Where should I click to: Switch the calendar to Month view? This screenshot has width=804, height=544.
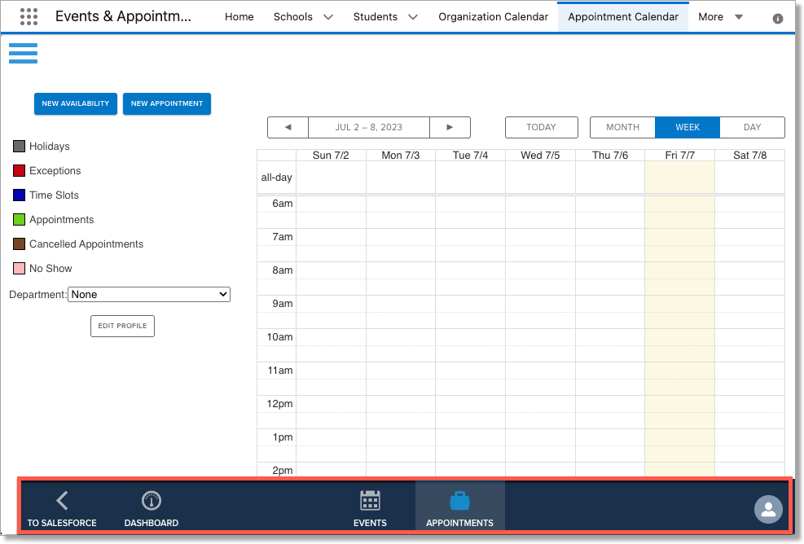pyautogui.click(x=622, y=127)
